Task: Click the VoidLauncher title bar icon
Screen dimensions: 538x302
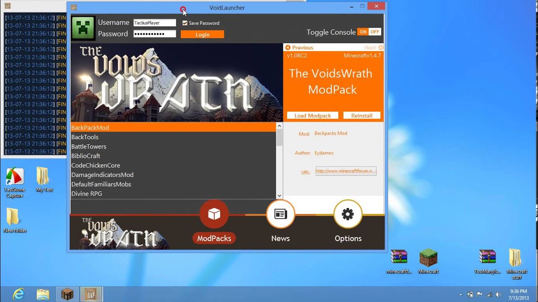Action: pos(74,7)
